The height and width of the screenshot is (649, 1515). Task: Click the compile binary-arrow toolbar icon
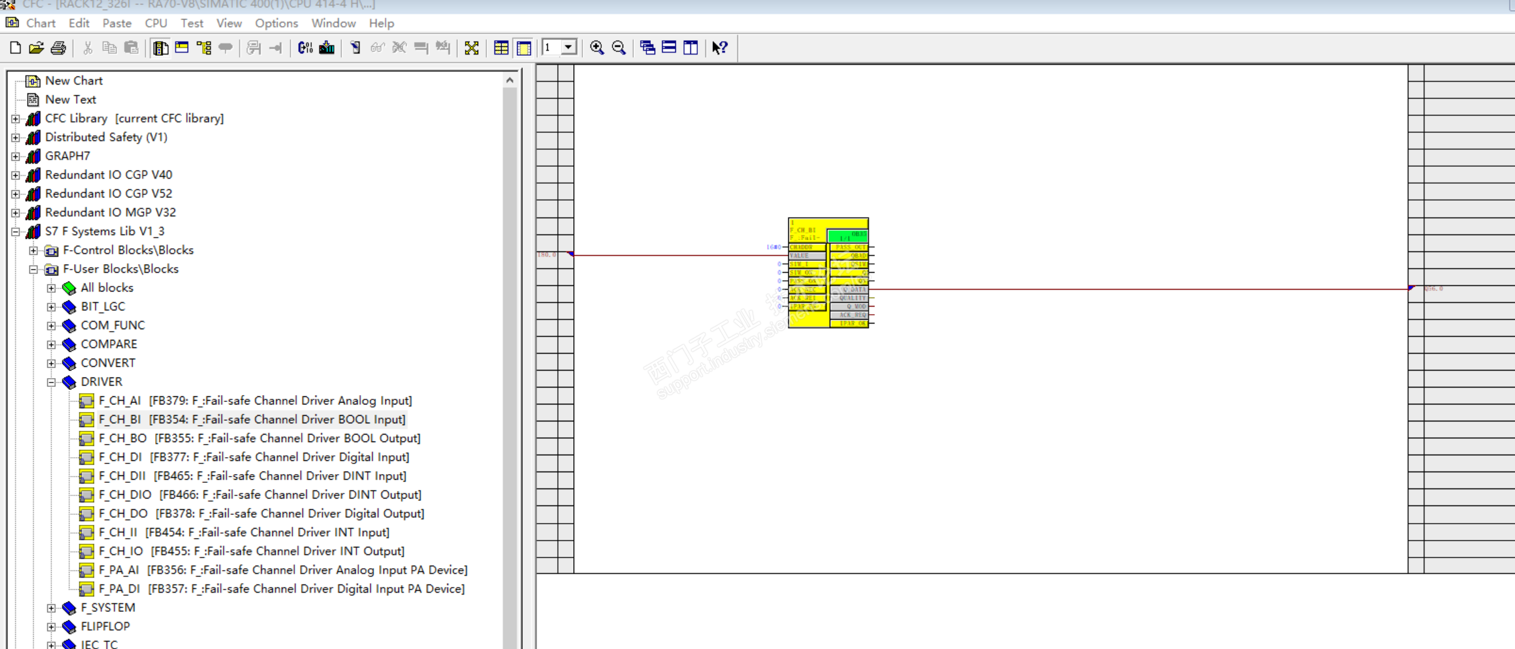[305, 48]
